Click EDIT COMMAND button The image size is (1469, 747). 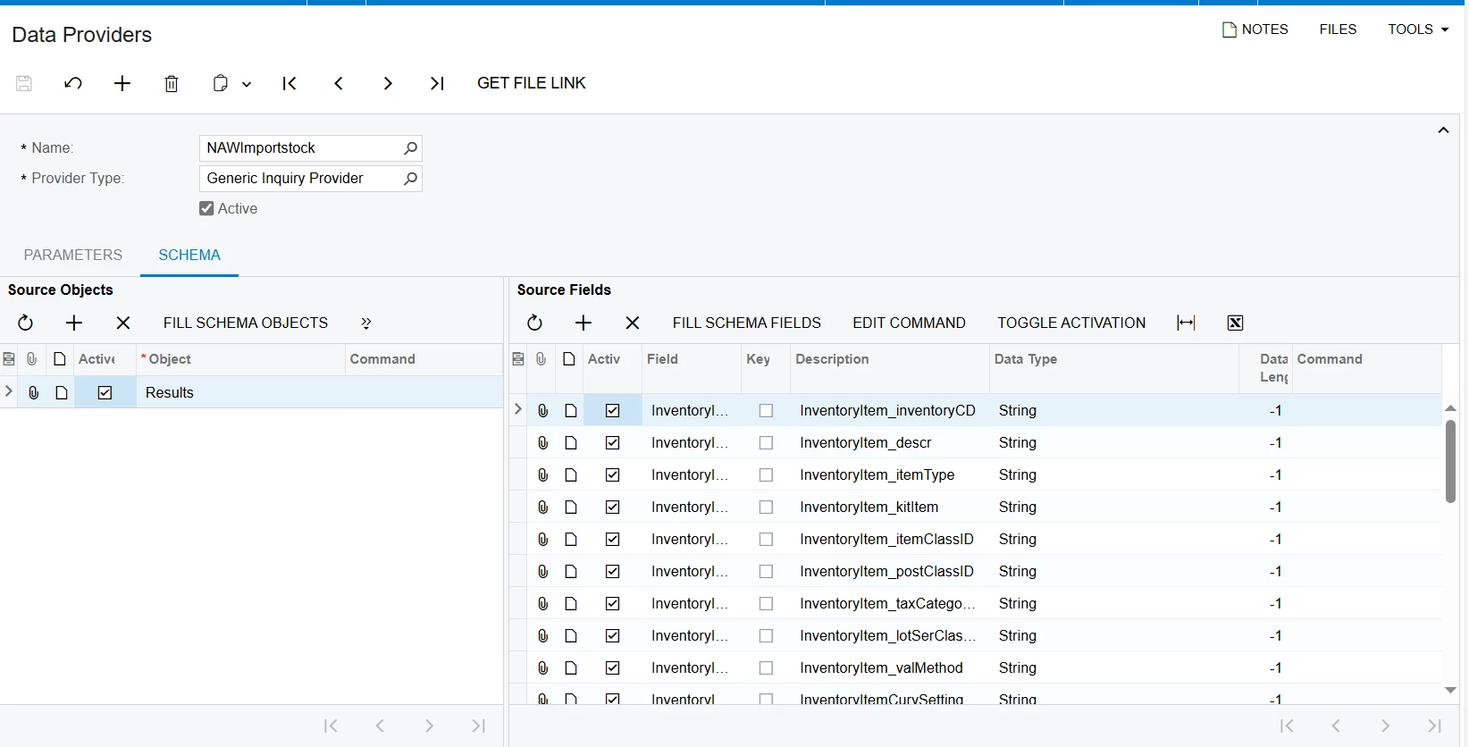(909, 323)
